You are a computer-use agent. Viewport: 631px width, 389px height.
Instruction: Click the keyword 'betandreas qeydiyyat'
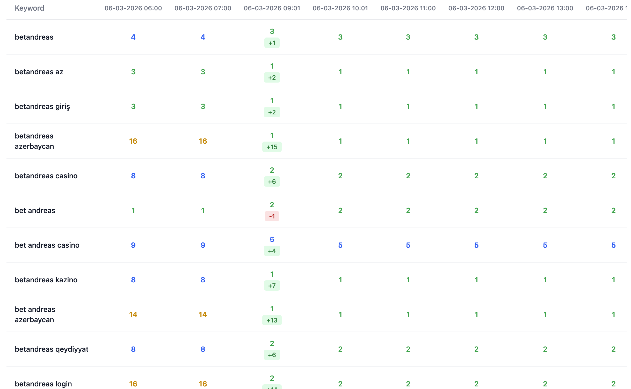pos(52,349)
